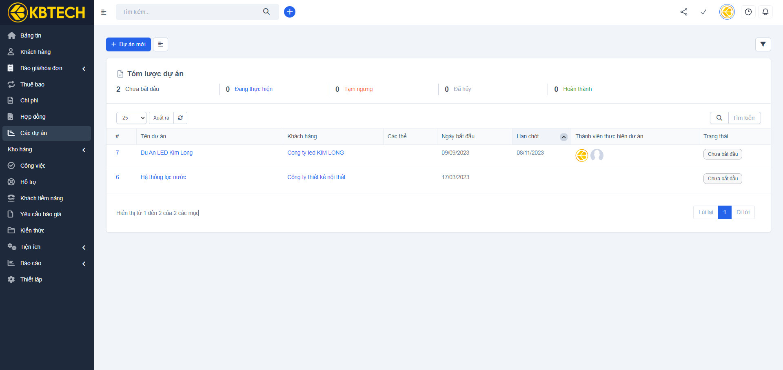Open the page length 25 dropdown
Screen dimensions: 783x370
pyautogui.click(x=131, y=118)
